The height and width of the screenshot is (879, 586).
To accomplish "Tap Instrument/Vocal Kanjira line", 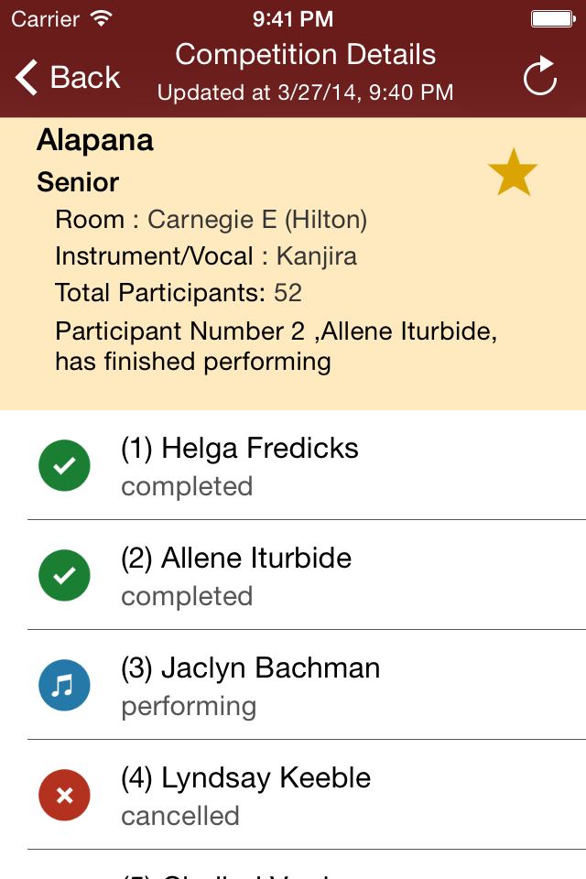I will (x=206, y=256).
